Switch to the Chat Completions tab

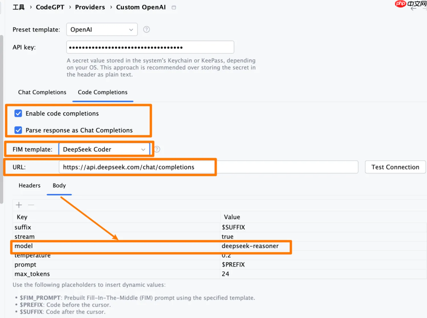point(42,92)
